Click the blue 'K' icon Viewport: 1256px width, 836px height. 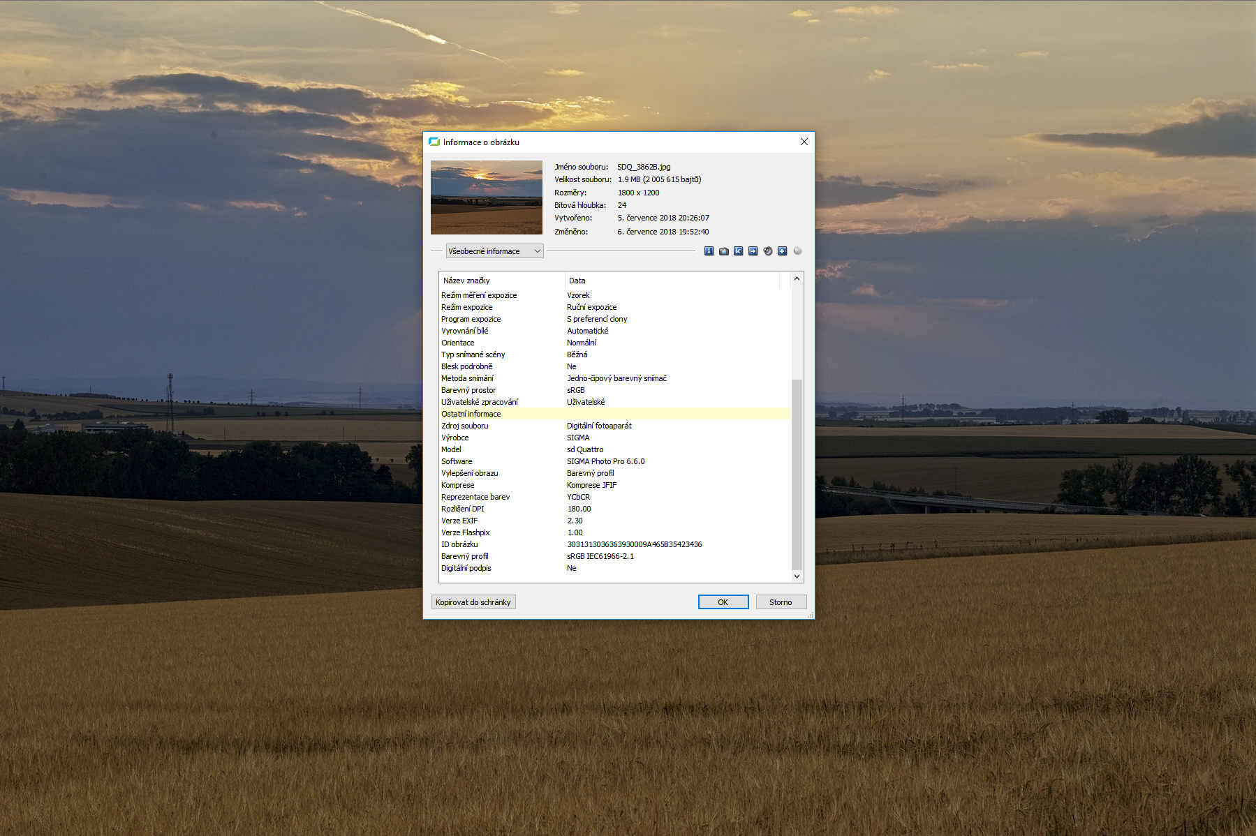pyautogui.click(x=738, y=251)
